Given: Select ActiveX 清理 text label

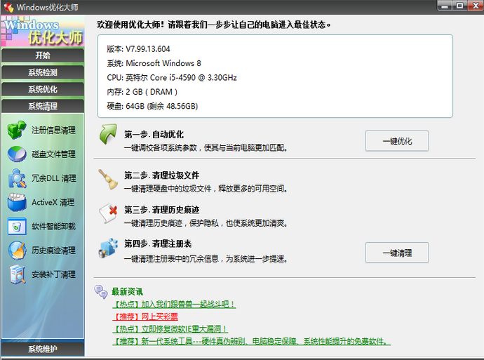Looking at the screenshot, I should click(x=53, y=203).
